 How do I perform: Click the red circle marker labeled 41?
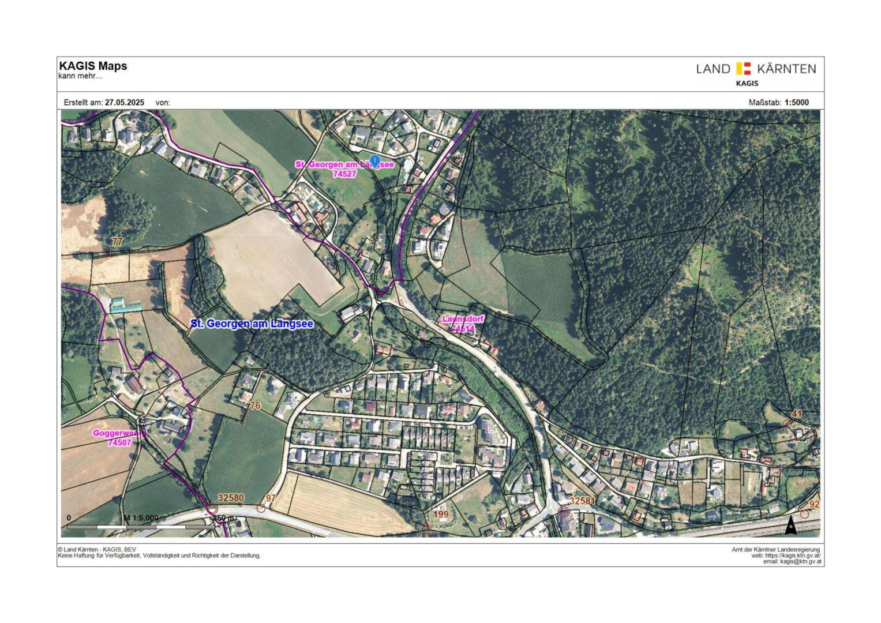coord(787,424)
